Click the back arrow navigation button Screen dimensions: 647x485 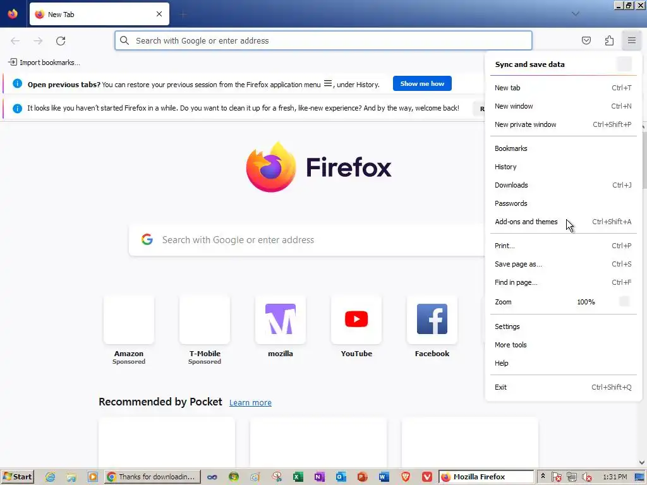pyautogui.click(x=15, y=41)
